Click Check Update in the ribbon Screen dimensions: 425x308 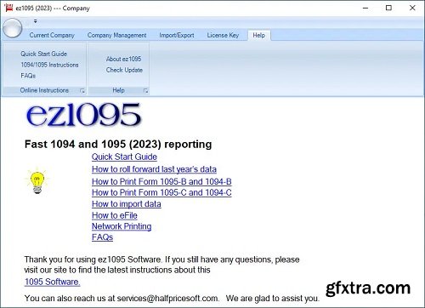(x=124, y=70)
